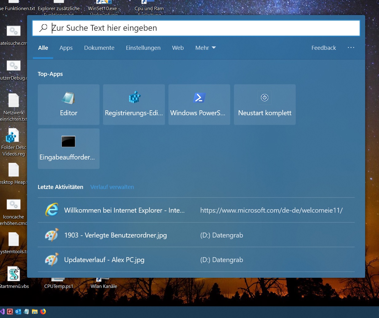Screen dimensions: 379x318
Task: Launch the Eingabeaufforderung tile
Action: (x=69, y=149)
